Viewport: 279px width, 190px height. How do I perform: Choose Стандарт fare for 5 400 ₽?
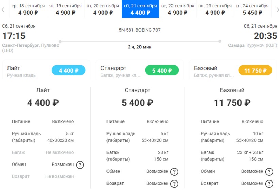click(162, 71)
